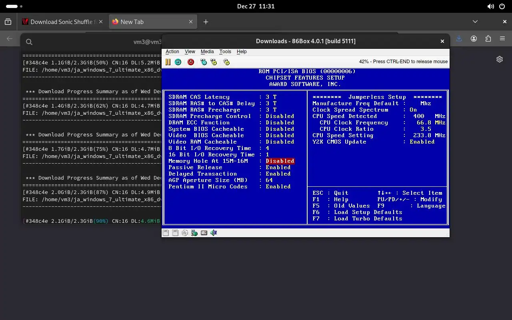Open the Firefox extensions puzzle icon

(488, 39)
